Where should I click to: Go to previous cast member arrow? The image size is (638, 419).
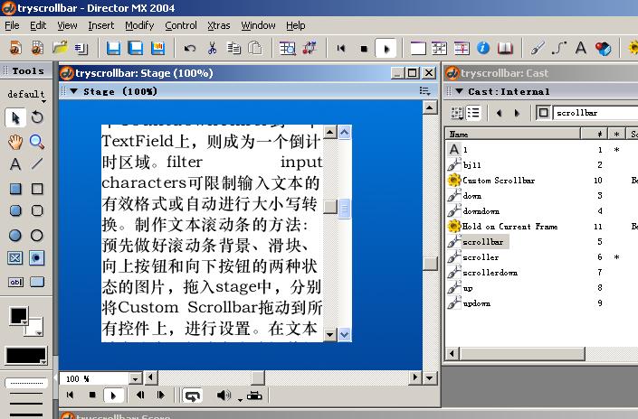499,113
